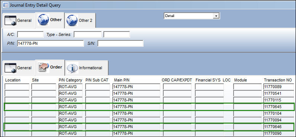Click the globe icon on Other 2 tab
The width and height of the screenshot is (296, 137).
coord(72,20)
